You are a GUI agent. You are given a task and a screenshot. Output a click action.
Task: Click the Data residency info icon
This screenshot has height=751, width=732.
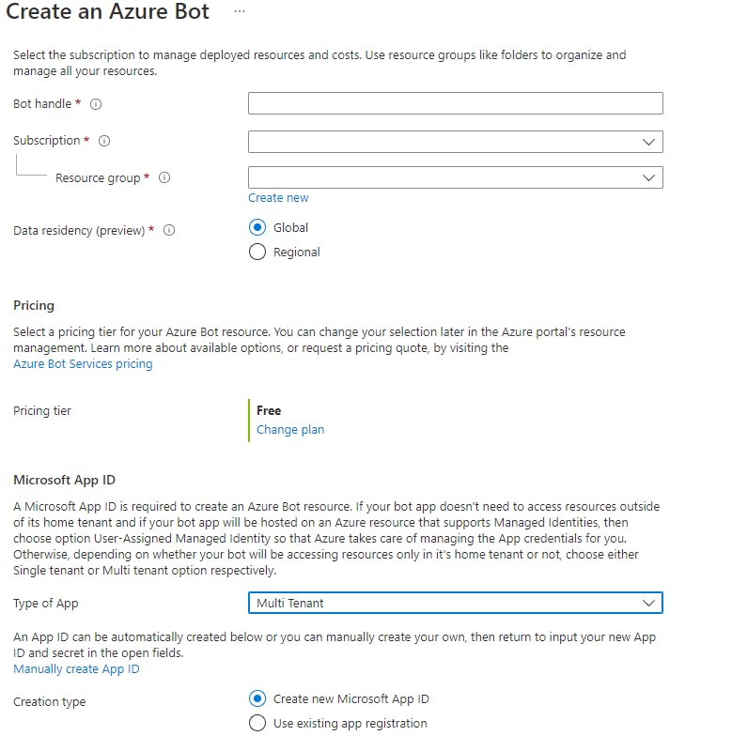pyautogui.click(x=170, y=230)
